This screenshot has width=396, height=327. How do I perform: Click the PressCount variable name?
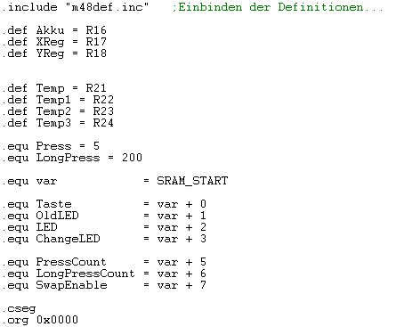[71, 262]
